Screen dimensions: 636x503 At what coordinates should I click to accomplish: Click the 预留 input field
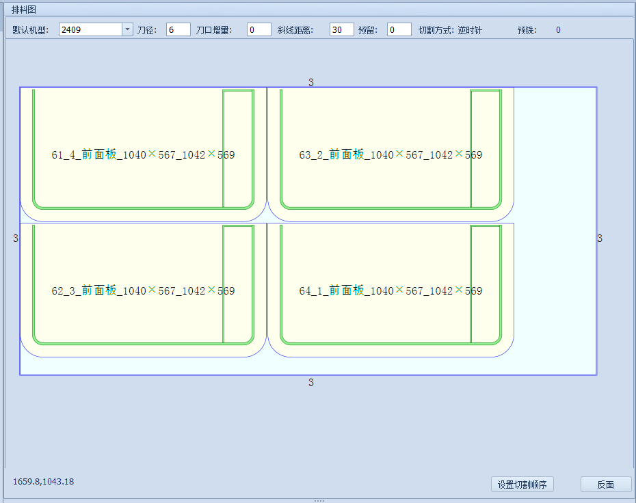coord(399,29)
